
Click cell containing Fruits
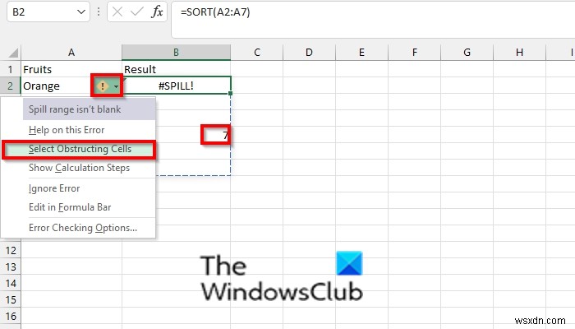pyautogui.click(x=71, y=69)
